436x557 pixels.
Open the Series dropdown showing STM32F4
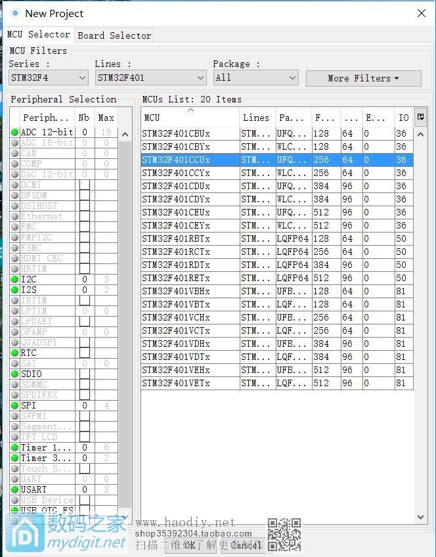pos(48,78)
